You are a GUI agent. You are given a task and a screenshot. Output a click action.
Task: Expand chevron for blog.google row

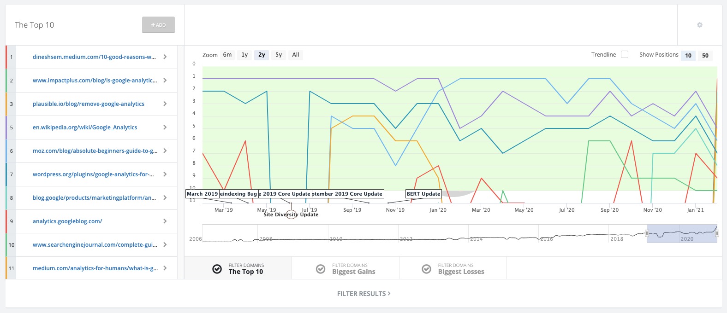[165, 198]
